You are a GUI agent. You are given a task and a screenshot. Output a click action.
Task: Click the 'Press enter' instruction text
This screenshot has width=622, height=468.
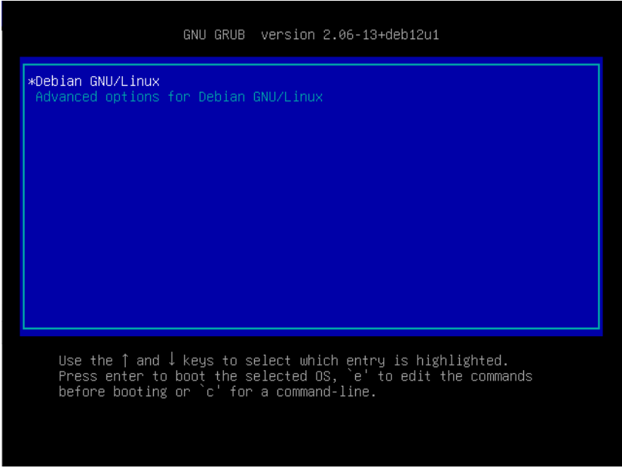[101, 376]
